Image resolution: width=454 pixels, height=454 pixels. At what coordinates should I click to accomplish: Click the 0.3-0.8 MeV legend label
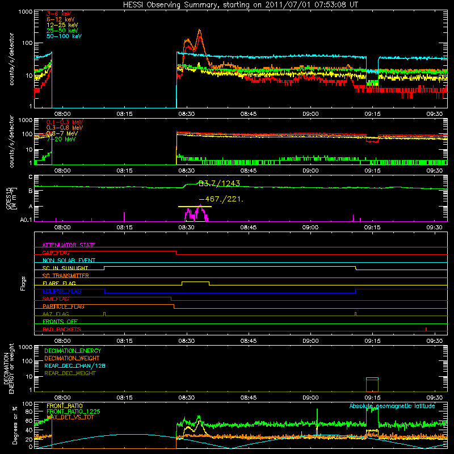(x=65, y=128)
